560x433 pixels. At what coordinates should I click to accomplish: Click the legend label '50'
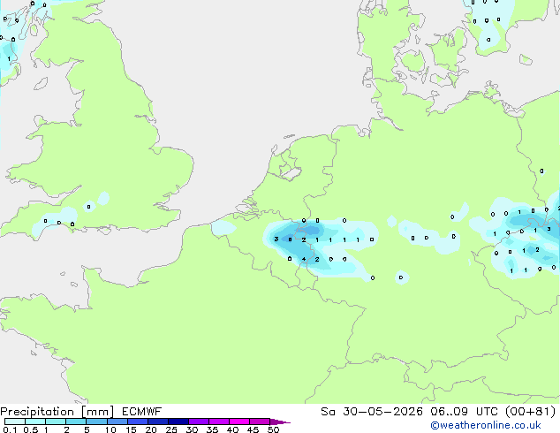pyautogui.click(x=273, y=429)
